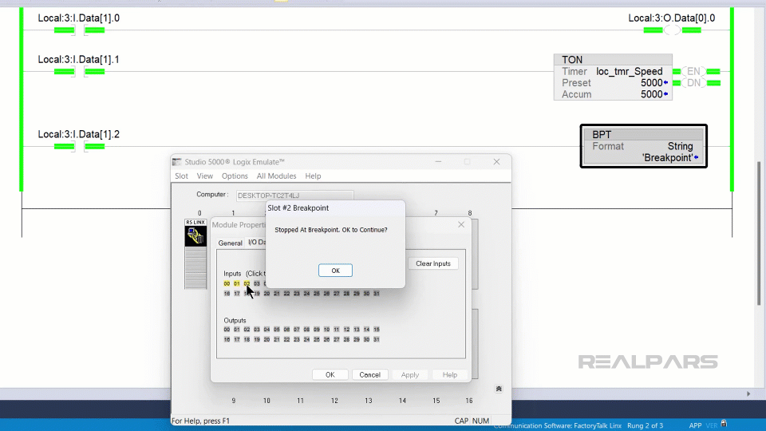Toggle input bit 02
This screenshot has height=431, width=766.
247,283
